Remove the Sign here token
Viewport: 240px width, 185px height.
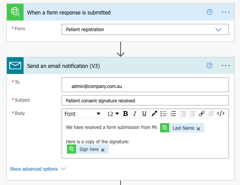103,150
